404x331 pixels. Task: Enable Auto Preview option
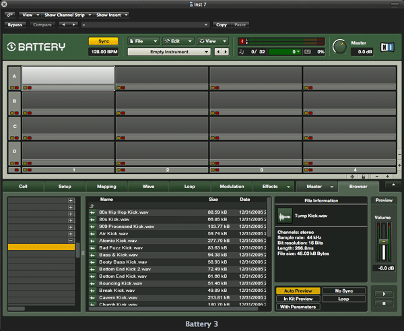(x=298, y=291)
